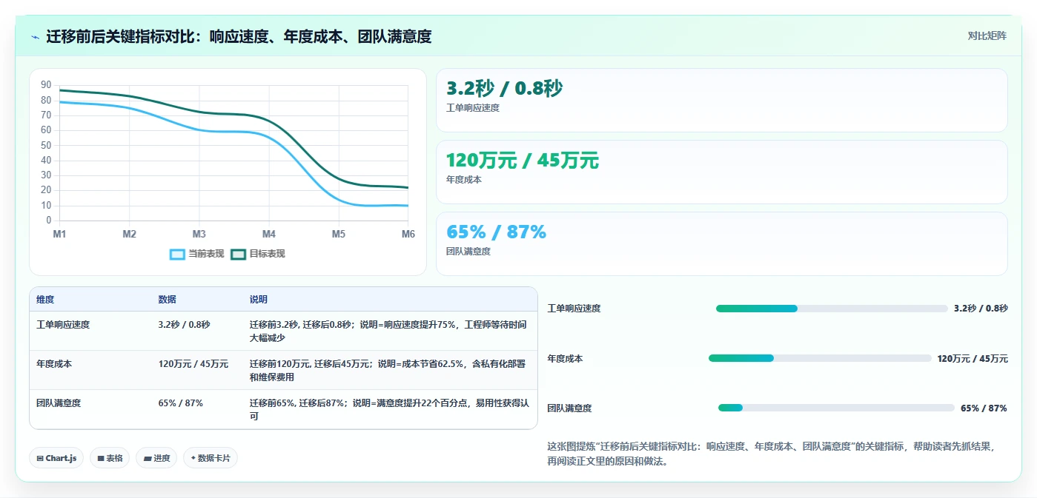Select the 数据卡片 tag chip
This screenshot has width=1037, height=498.
pyautogui.click(x=211, y=458)
